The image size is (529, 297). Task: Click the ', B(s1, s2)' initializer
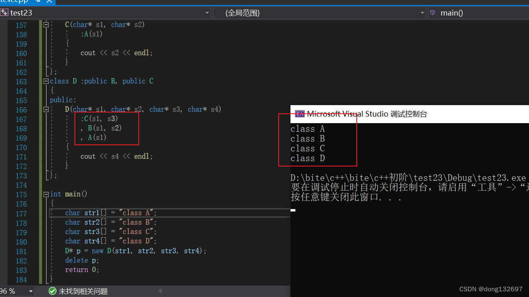coord(101,128)
